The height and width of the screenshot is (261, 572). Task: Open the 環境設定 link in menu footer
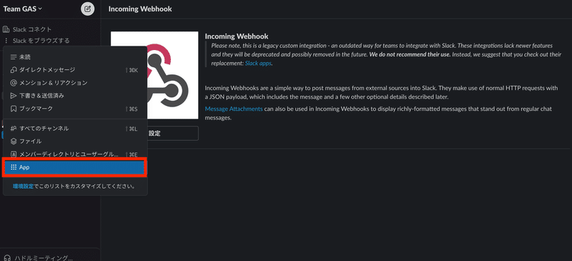point(24,186)
